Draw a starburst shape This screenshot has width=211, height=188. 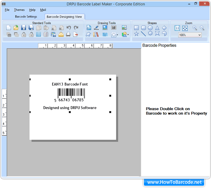click(x=150, y=33)
